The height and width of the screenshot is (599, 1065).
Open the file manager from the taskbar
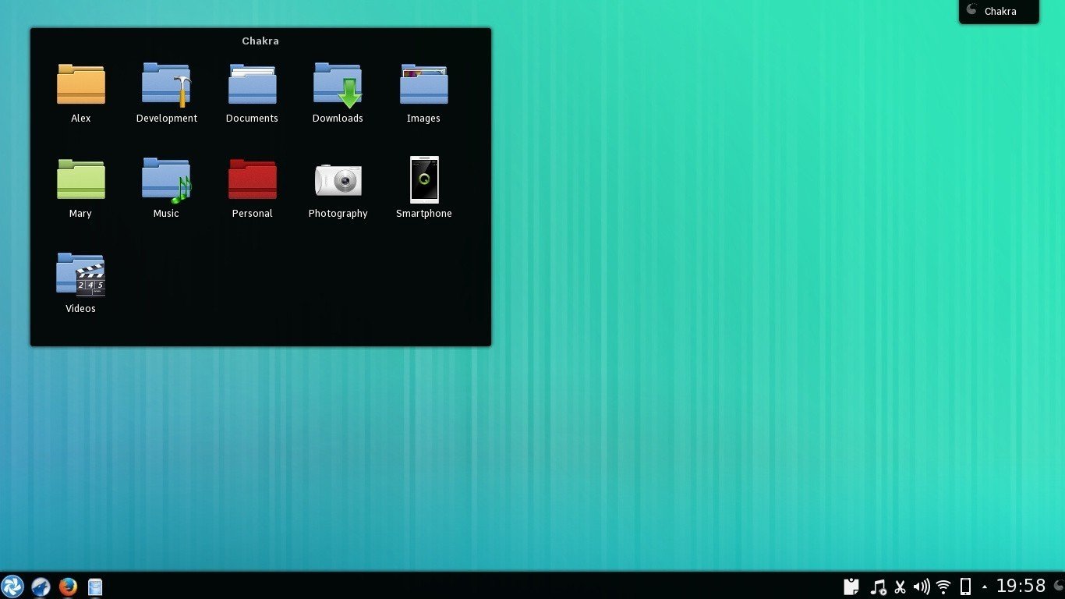(x=94, y=586)
